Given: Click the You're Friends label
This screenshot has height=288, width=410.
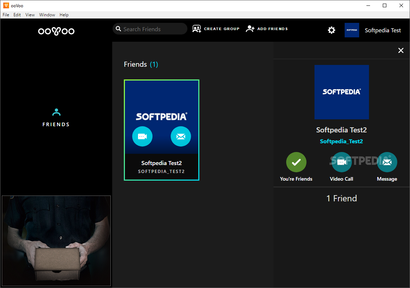Looking at the screenshot, I should point(296,179).
